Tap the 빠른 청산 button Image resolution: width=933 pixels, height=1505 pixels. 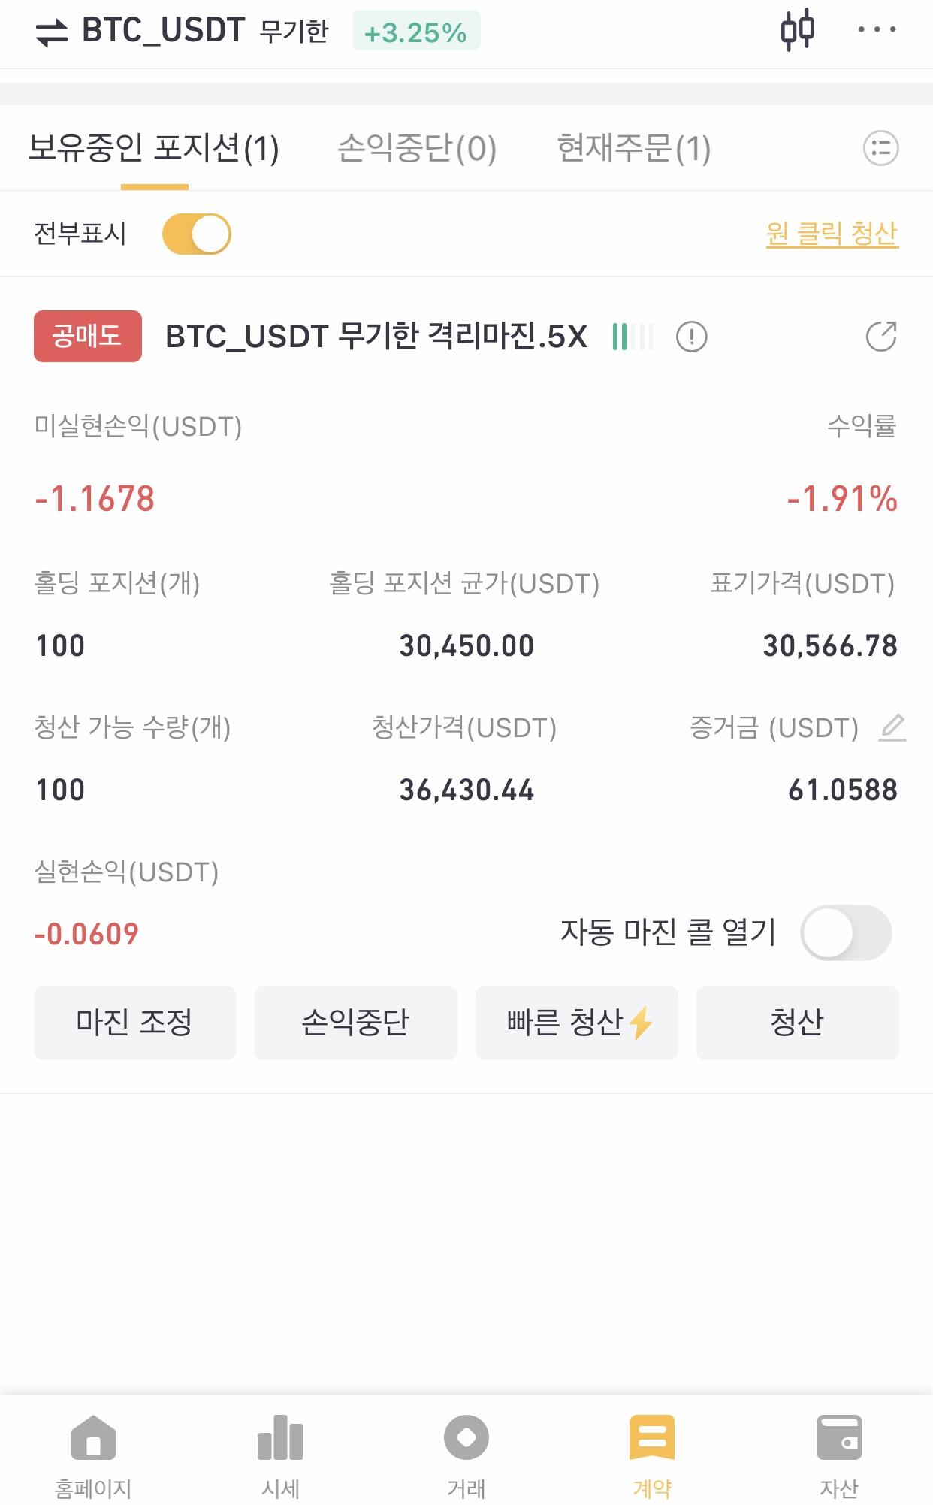click(577, 1023)
